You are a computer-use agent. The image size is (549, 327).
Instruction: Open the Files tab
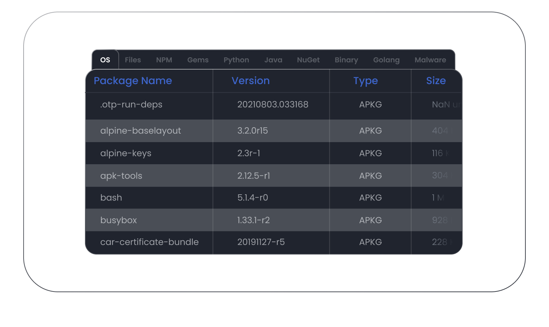(x=133, y=60)
